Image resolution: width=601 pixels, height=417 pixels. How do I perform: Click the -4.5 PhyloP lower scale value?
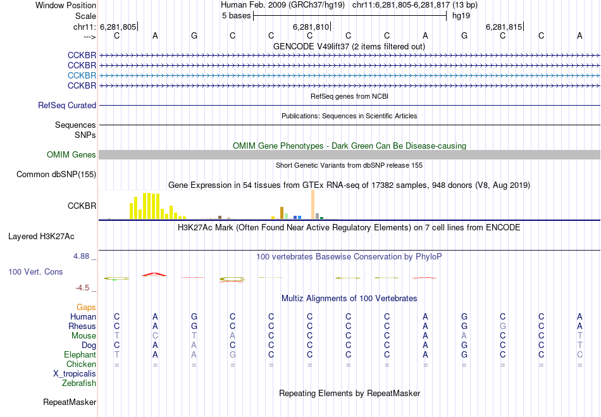(82, 288)
